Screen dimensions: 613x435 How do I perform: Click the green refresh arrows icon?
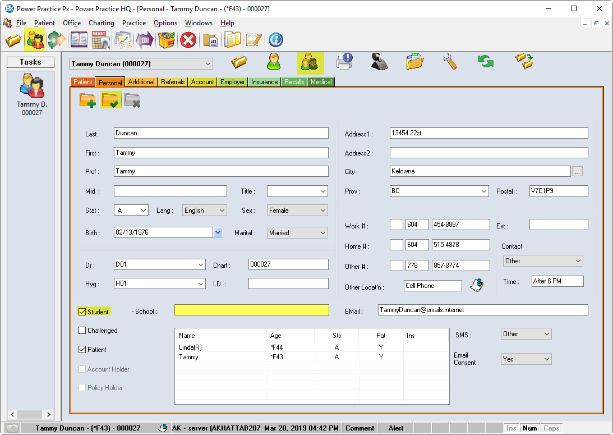tap(485, 62)
